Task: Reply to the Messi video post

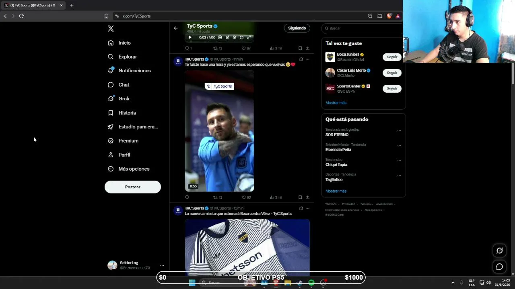Action: tap(187, 197)
